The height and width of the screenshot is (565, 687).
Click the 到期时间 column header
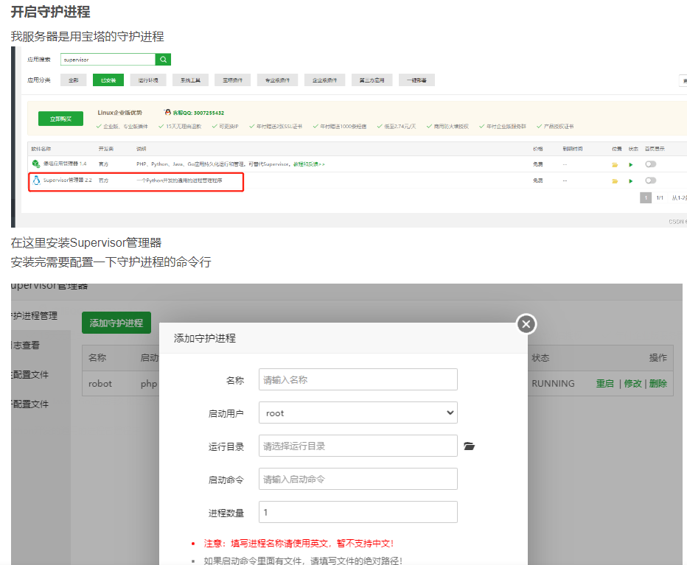[x=573, y=149]
